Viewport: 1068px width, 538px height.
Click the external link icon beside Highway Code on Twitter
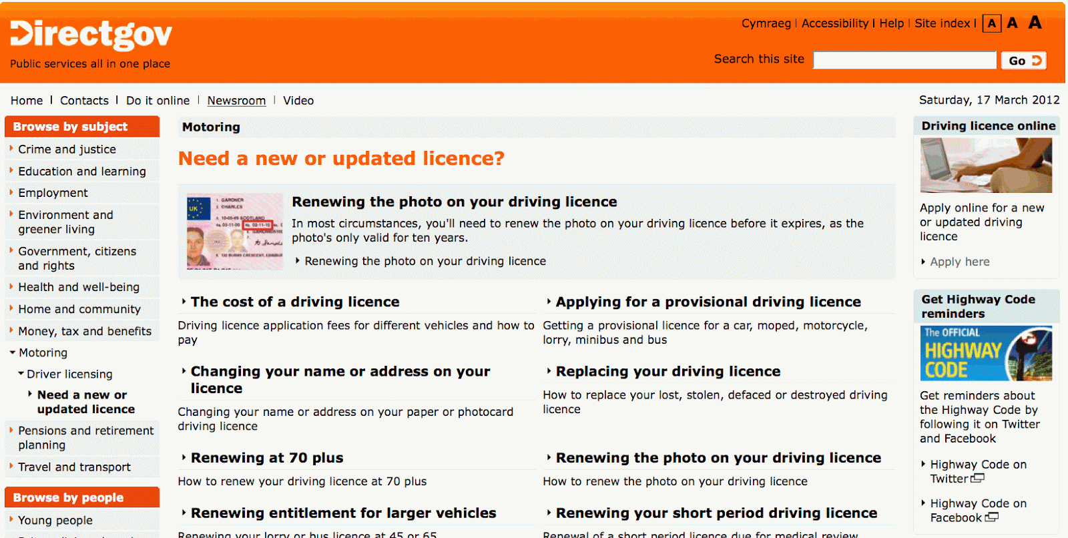tap(977, 479)
